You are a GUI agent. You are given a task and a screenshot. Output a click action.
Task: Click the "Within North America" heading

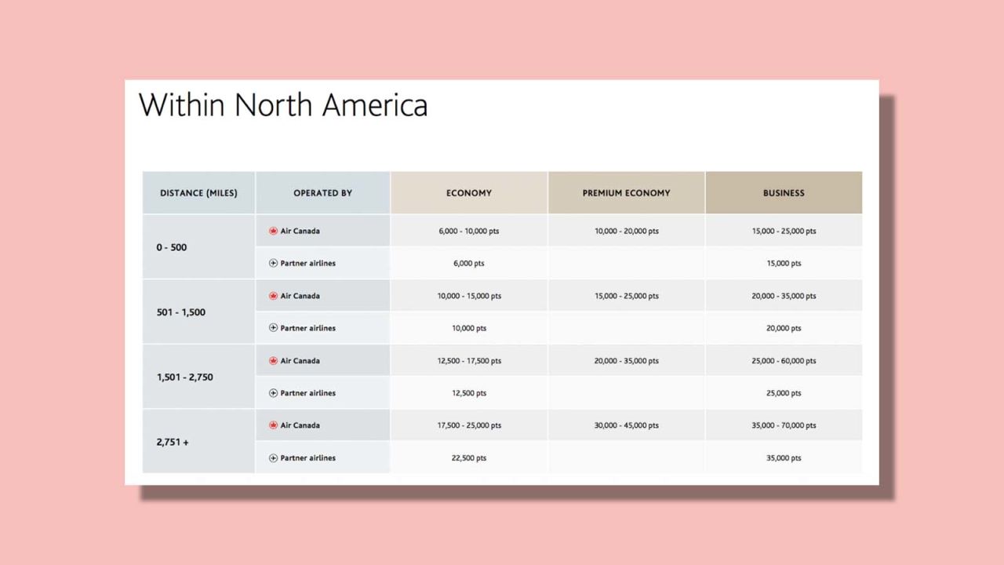click(x=283, y=104)
